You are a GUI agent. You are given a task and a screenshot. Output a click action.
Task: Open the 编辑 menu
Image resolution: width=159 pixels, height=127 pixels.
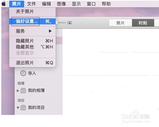tap(46, 4)
